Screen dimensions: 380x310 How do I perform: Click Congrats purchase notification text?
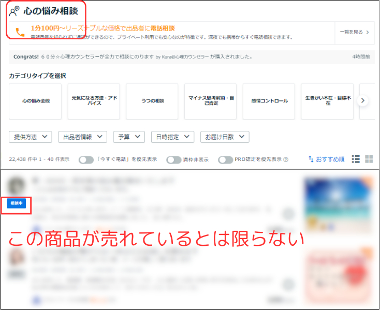[x=133, y=57]
